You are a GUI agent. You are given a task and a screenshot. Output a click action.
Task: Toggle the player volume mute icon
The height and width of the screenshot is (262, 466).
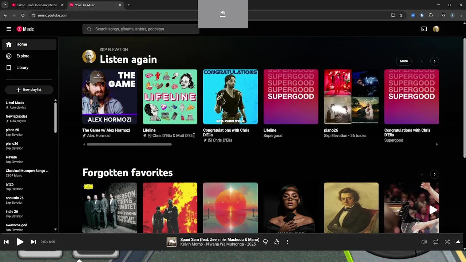click(424, 242)
